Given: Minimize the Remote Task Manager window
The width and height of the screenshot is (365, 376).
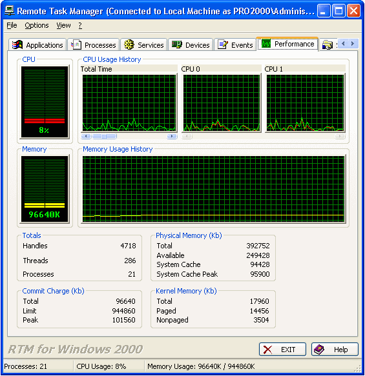Looking at the screenshot, I should click(x=323, y=11).
